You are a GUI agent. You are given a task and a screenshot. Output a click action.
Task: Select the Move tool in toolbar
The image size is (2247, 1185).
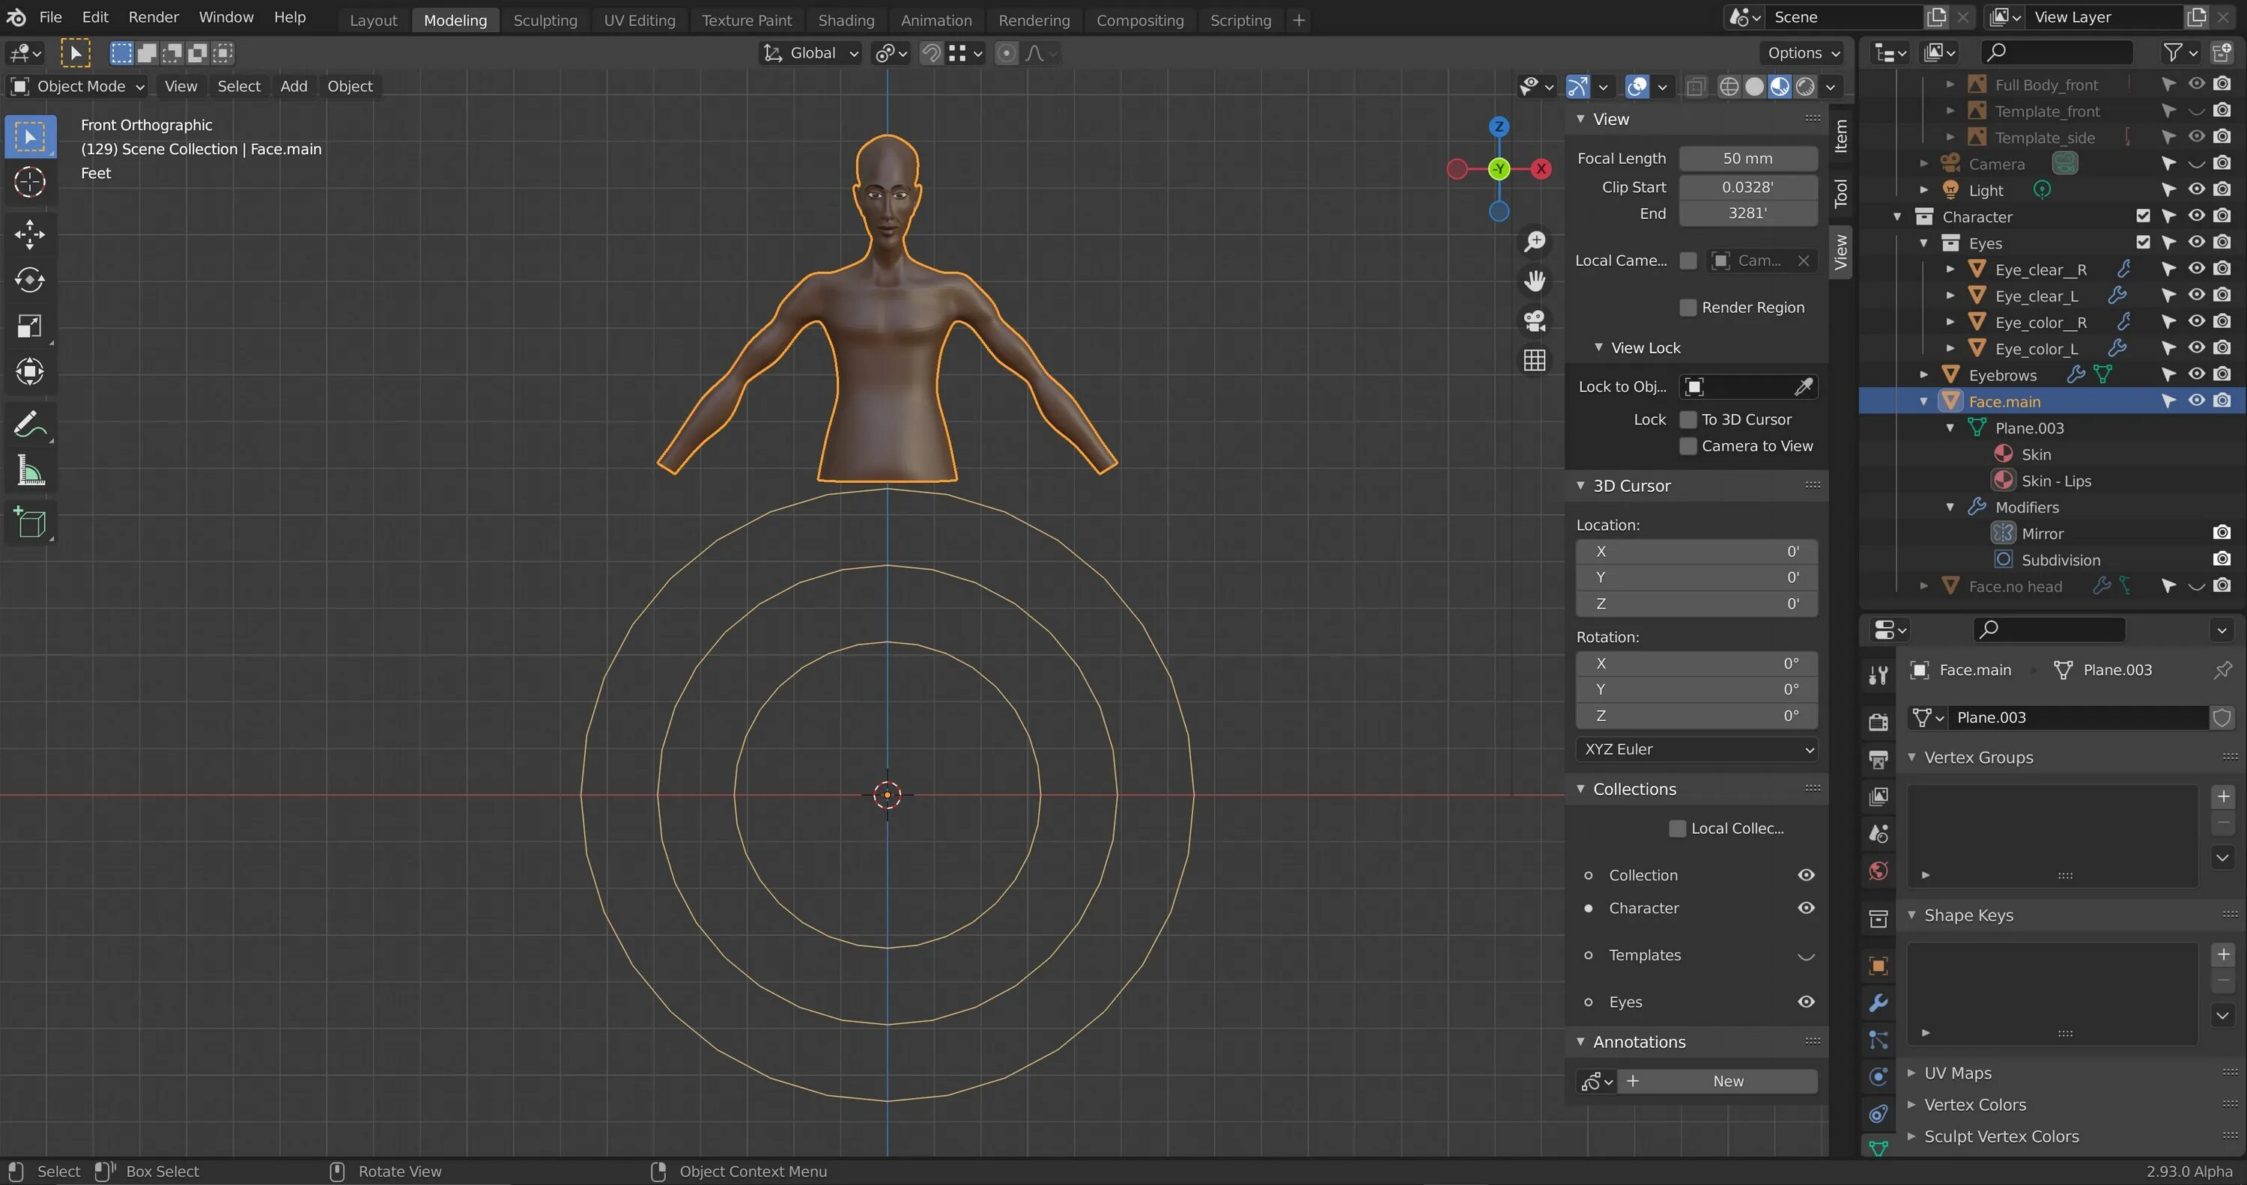click(30, 234)
